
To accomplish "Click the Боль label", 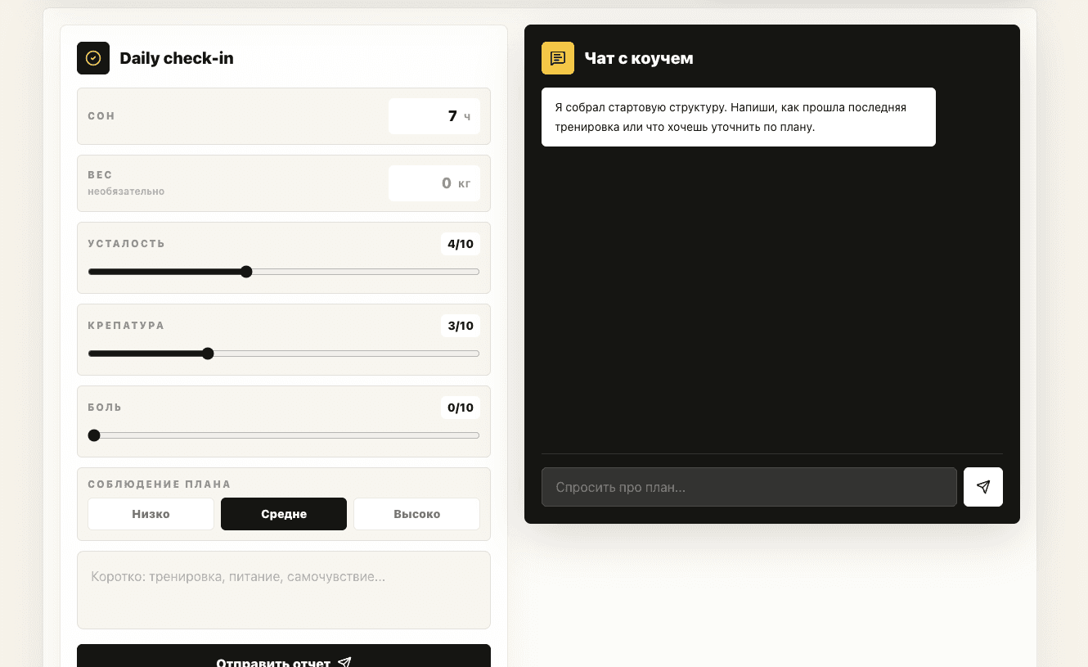I will tap(105, 408).
